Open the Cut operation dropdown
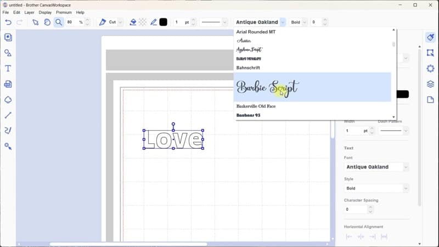This screenshot has width=439, height=247. 120,22
